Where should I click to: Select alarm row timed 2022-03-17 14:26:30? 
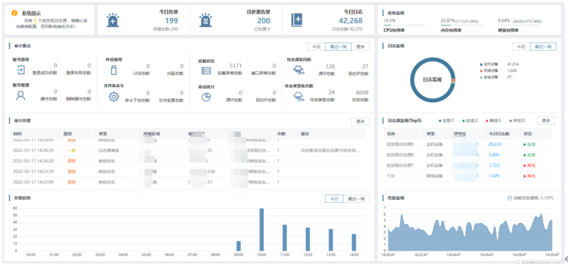[187, 151]
